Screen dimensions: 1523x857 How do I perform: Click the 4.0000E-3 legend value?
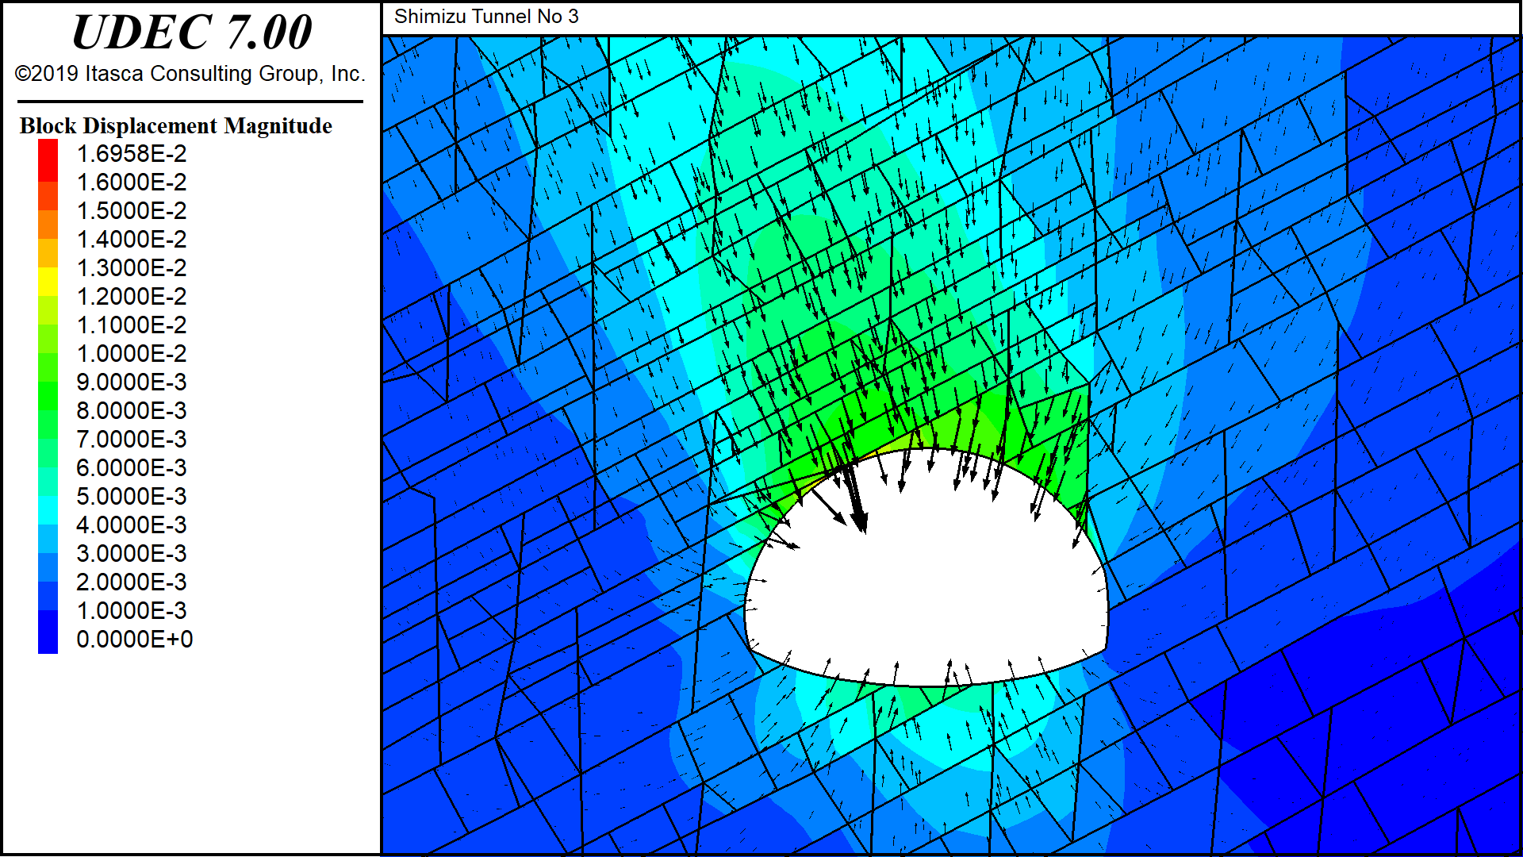click(132, 525)
